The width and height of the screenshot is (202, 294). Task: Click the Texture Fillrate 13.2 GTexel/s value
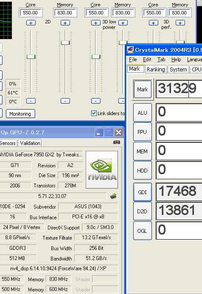96,237
